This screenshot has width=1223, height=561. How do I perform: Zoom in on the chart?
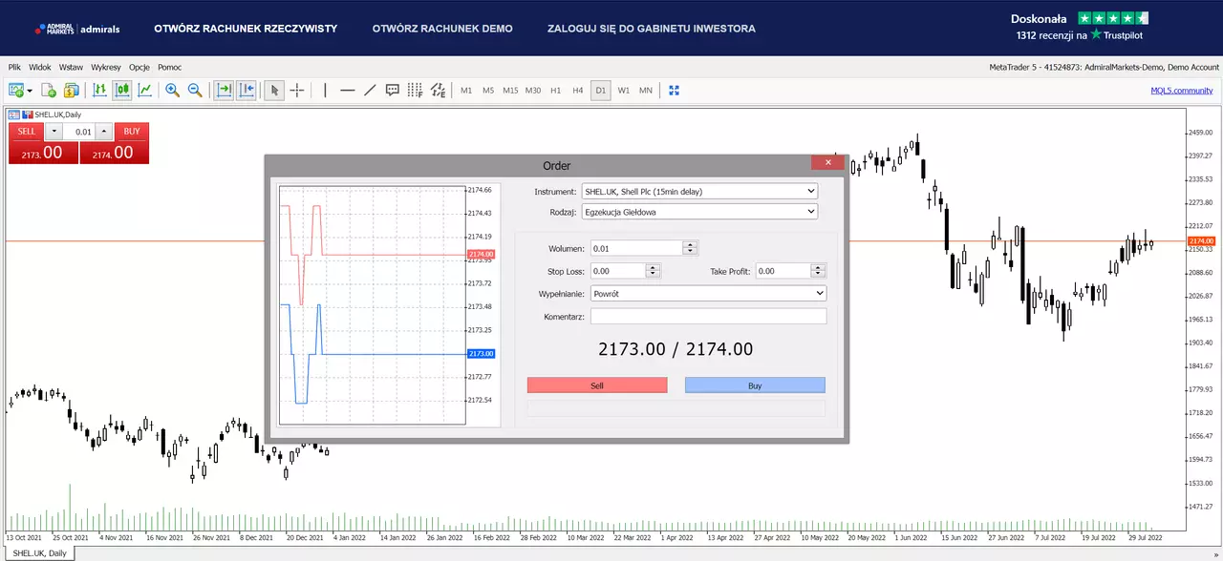(x=173, y=90)
